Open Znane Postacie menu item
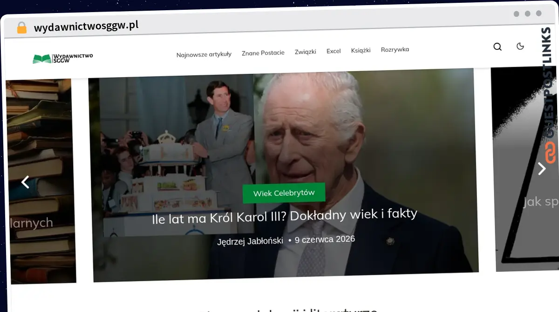The height and width of the screenshot is (312, 559). point(263,53)
